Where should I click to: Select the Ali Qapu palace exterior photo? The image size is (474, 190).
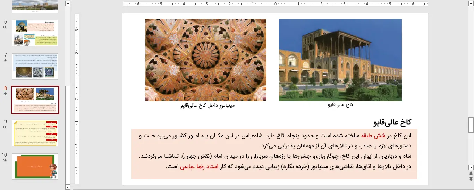[x=340, y=60]
